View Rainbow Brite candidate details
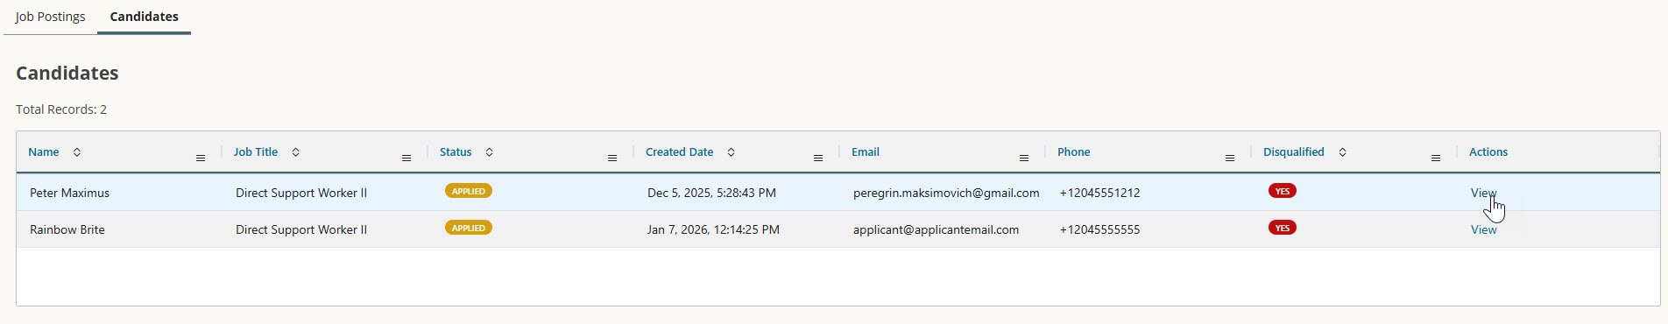 click(x=1484, y=229)
